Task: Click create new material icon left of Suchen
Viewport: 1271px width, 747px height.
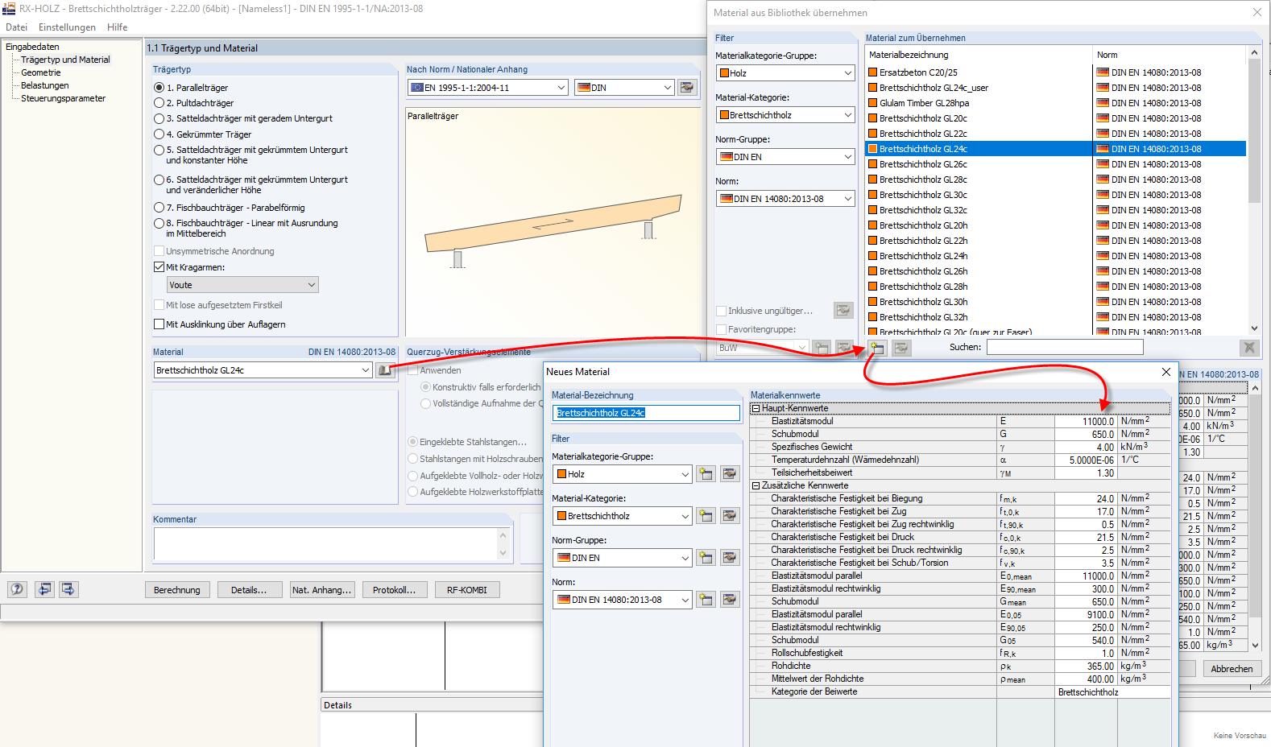Action: pos(878,348)
